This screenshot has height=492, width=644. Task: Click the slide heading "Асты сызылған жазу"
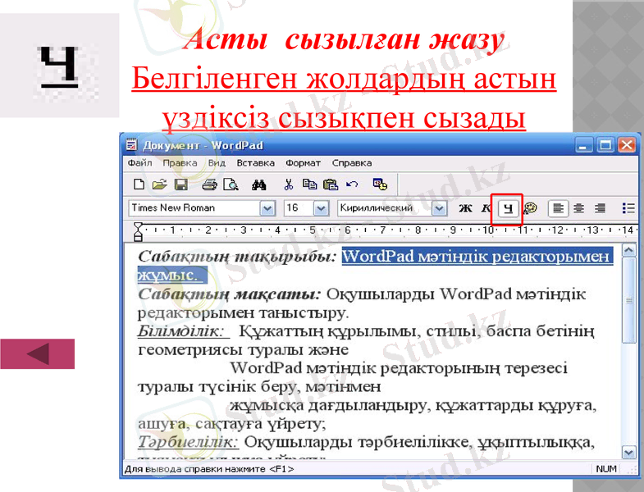click(344, 39)
